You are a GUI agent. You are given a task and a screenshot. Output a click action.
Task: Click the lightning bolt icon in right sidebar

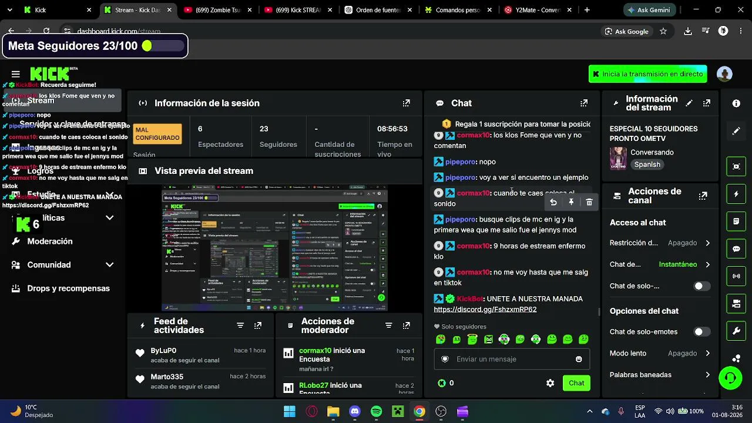[736, 194]
